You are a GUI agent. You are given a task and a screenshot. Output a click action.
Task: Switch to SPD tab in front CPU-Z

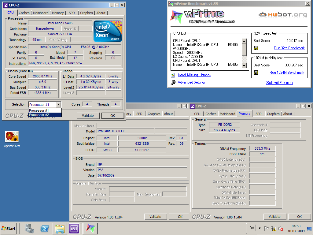72,13
